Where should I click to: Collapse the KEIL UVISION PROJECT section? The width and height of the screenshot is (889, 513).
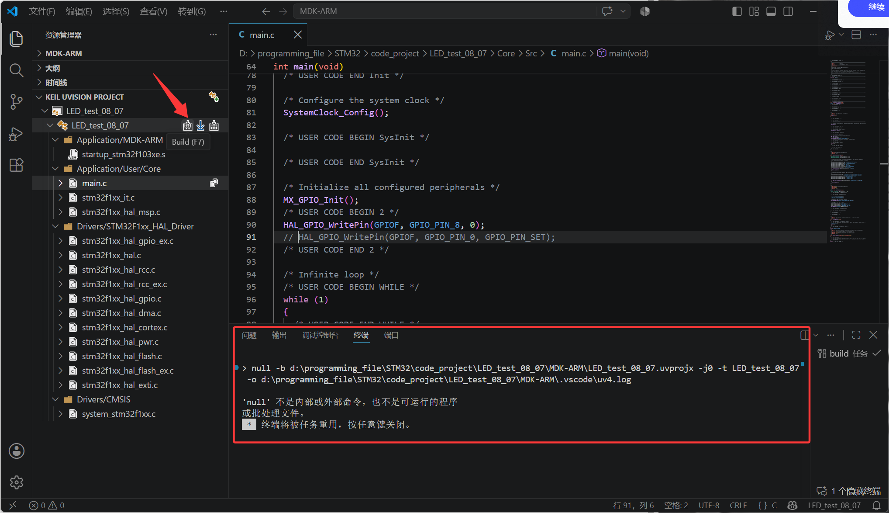(39, 97)
